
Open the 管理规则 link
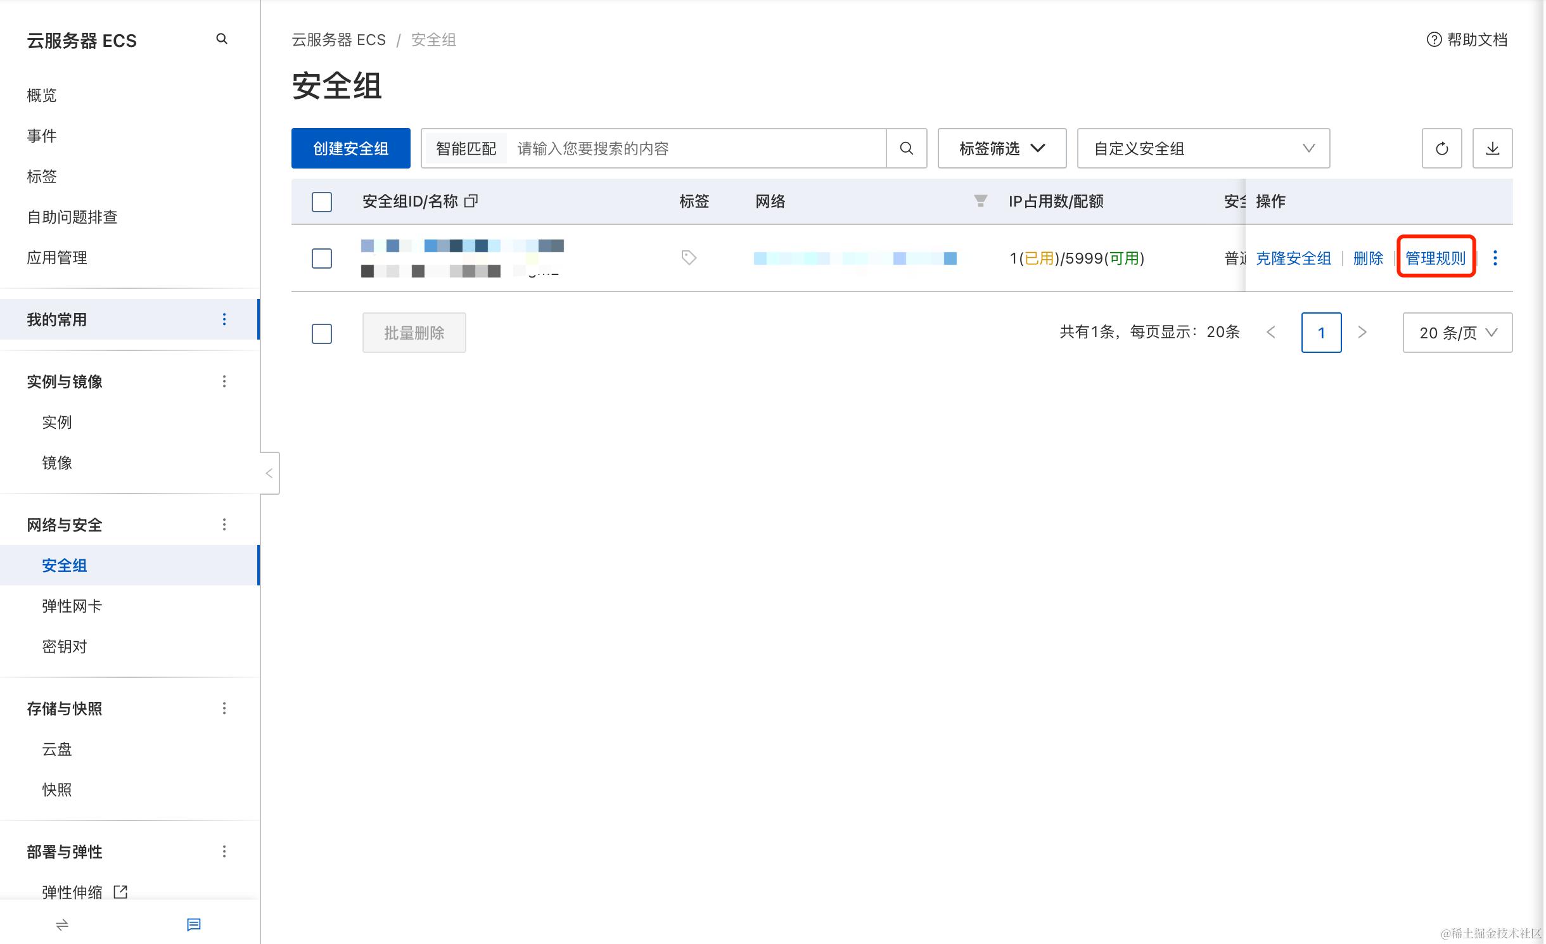click(x=1436, y=258)
